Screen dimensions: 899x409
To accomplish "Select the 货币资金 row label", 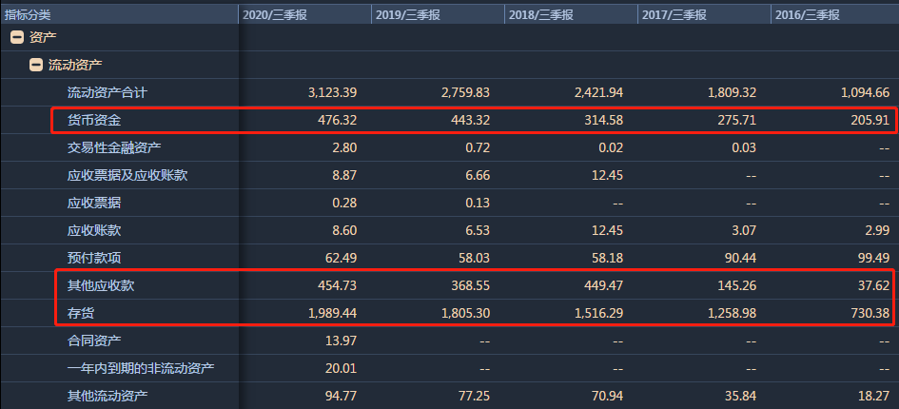I will point(94,121).
